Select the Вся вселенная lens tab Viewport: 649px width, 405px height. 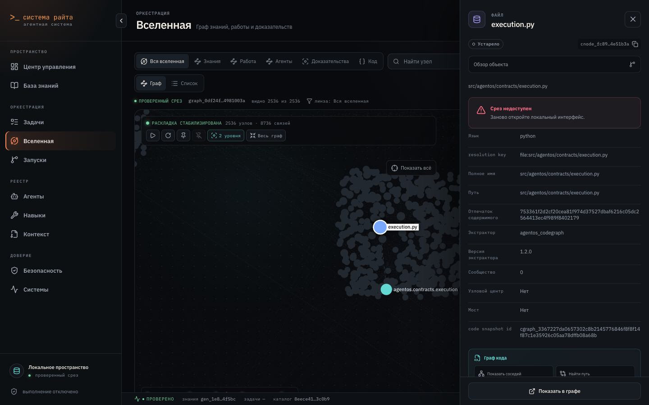[x=162, y=61]
